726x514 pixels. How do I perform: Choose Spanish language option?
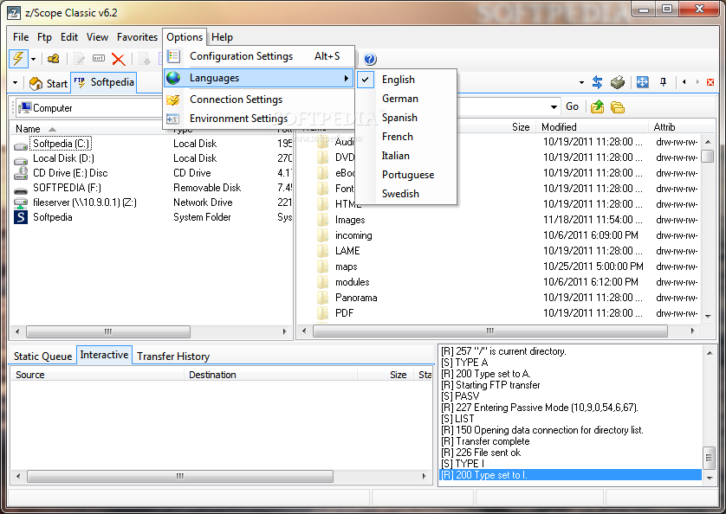406,118
